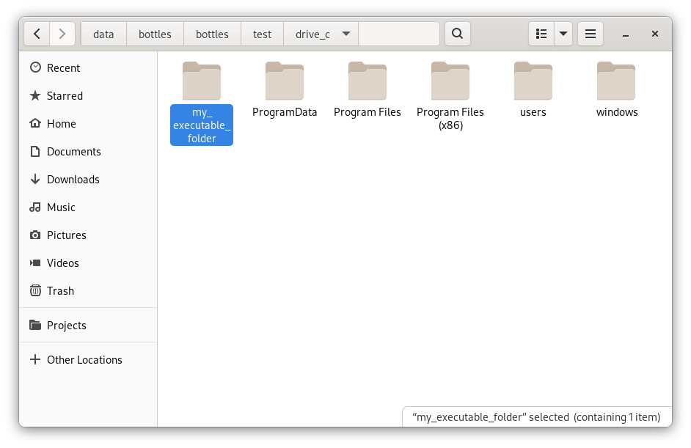
Task: Select the my_executable_folder folder icon
Action: [202, 81]
